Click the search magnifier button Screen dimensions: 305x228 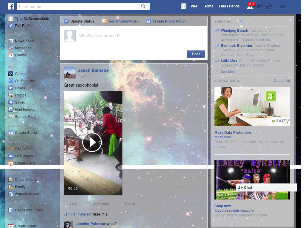[x=143, y=6]
